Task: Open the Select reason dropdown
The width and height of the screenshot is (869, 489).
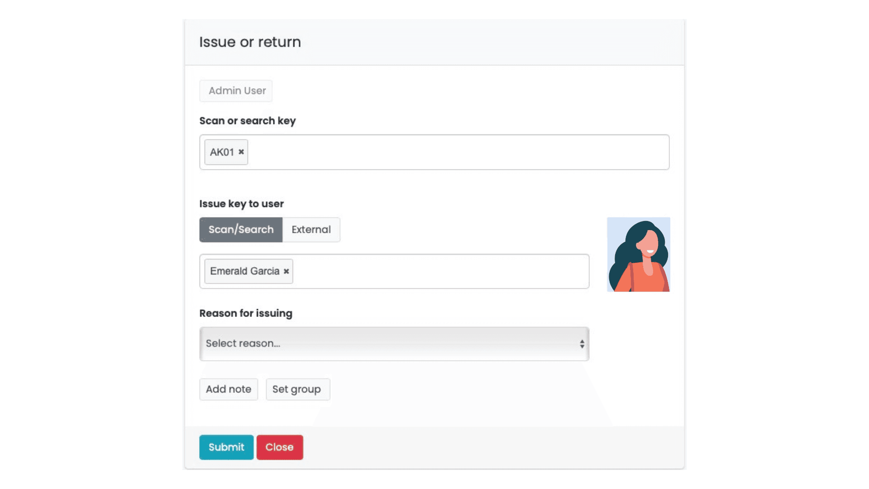Action: point(394,344)
